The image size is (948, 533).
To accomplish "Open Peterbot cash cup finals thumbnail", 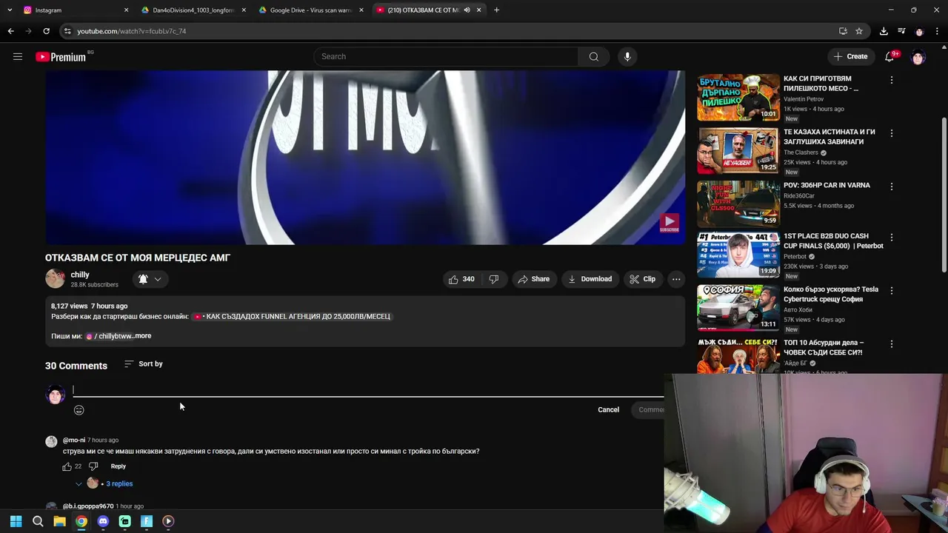I will click(x=738, y=255).
